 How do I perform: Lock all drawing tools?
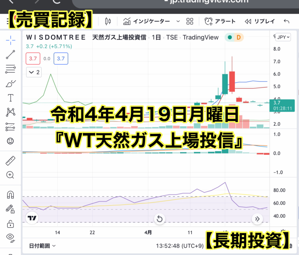10,224
